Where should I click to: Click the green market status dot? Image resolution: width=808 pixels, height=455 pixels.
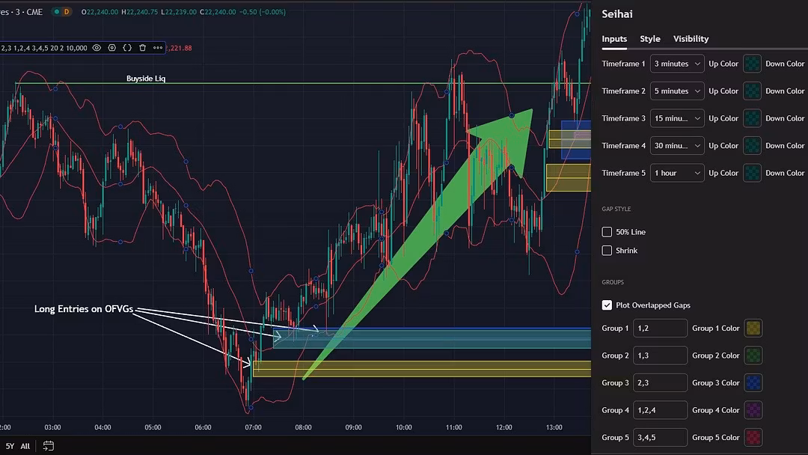coord(55,12)
